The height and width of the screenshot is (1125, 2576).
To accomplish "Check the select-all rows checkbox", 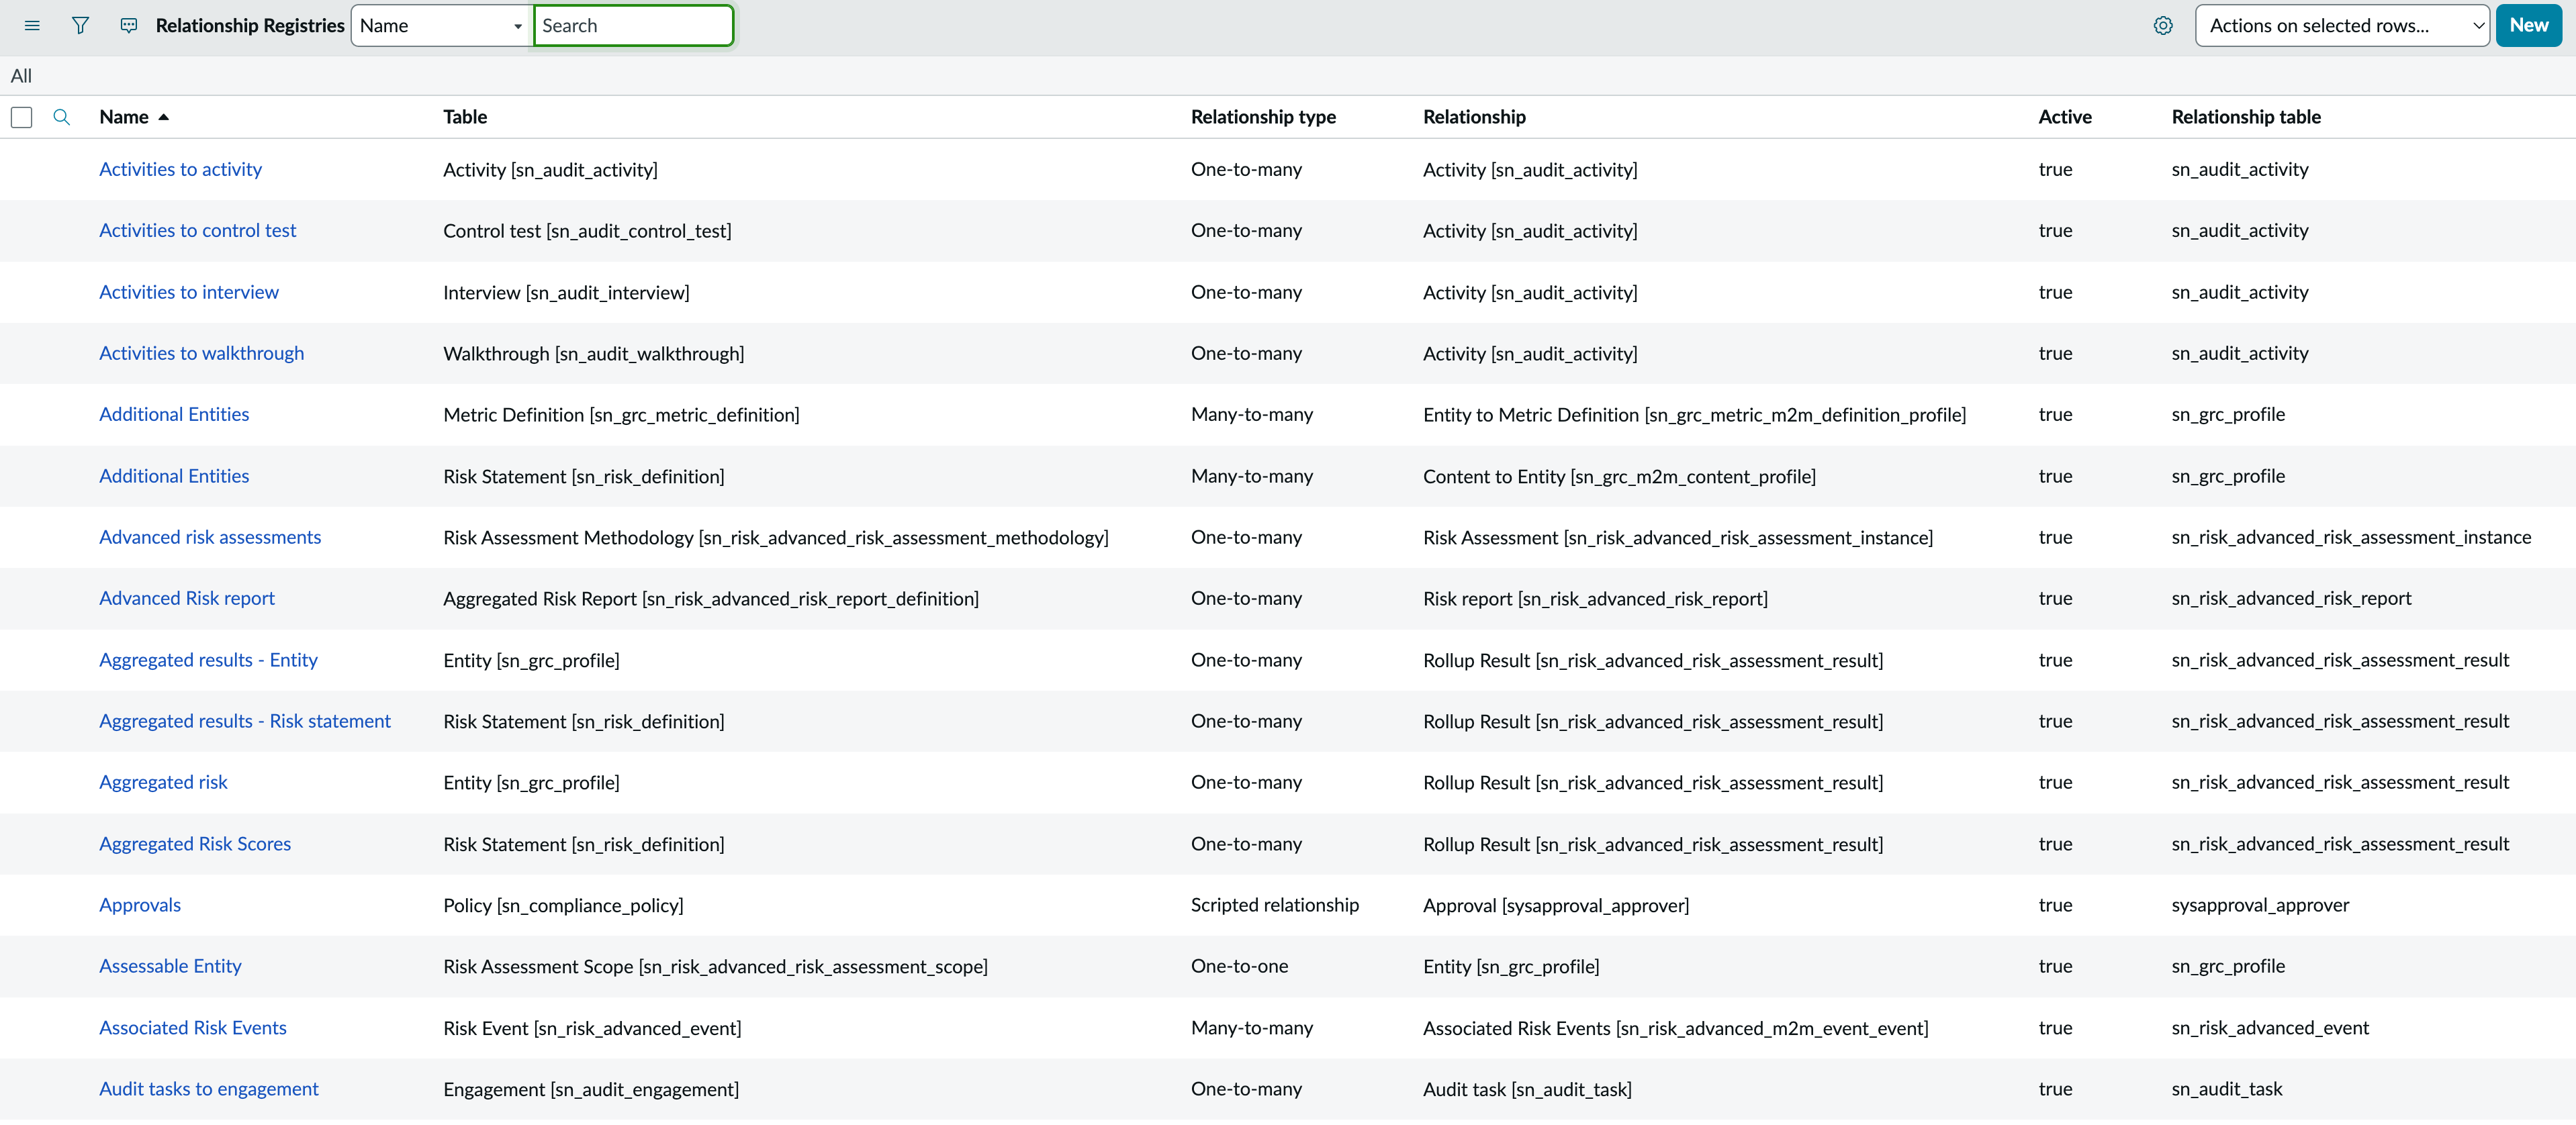I will (22, 117).
